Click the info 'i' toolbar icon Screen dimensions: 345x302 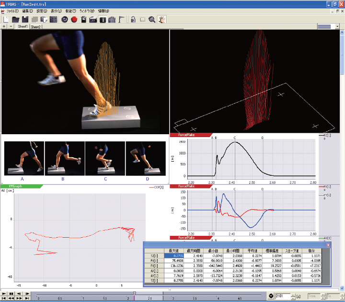point(103,20)
